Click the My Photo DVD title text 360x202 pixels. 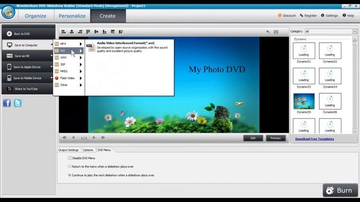(x=217, y=70)
